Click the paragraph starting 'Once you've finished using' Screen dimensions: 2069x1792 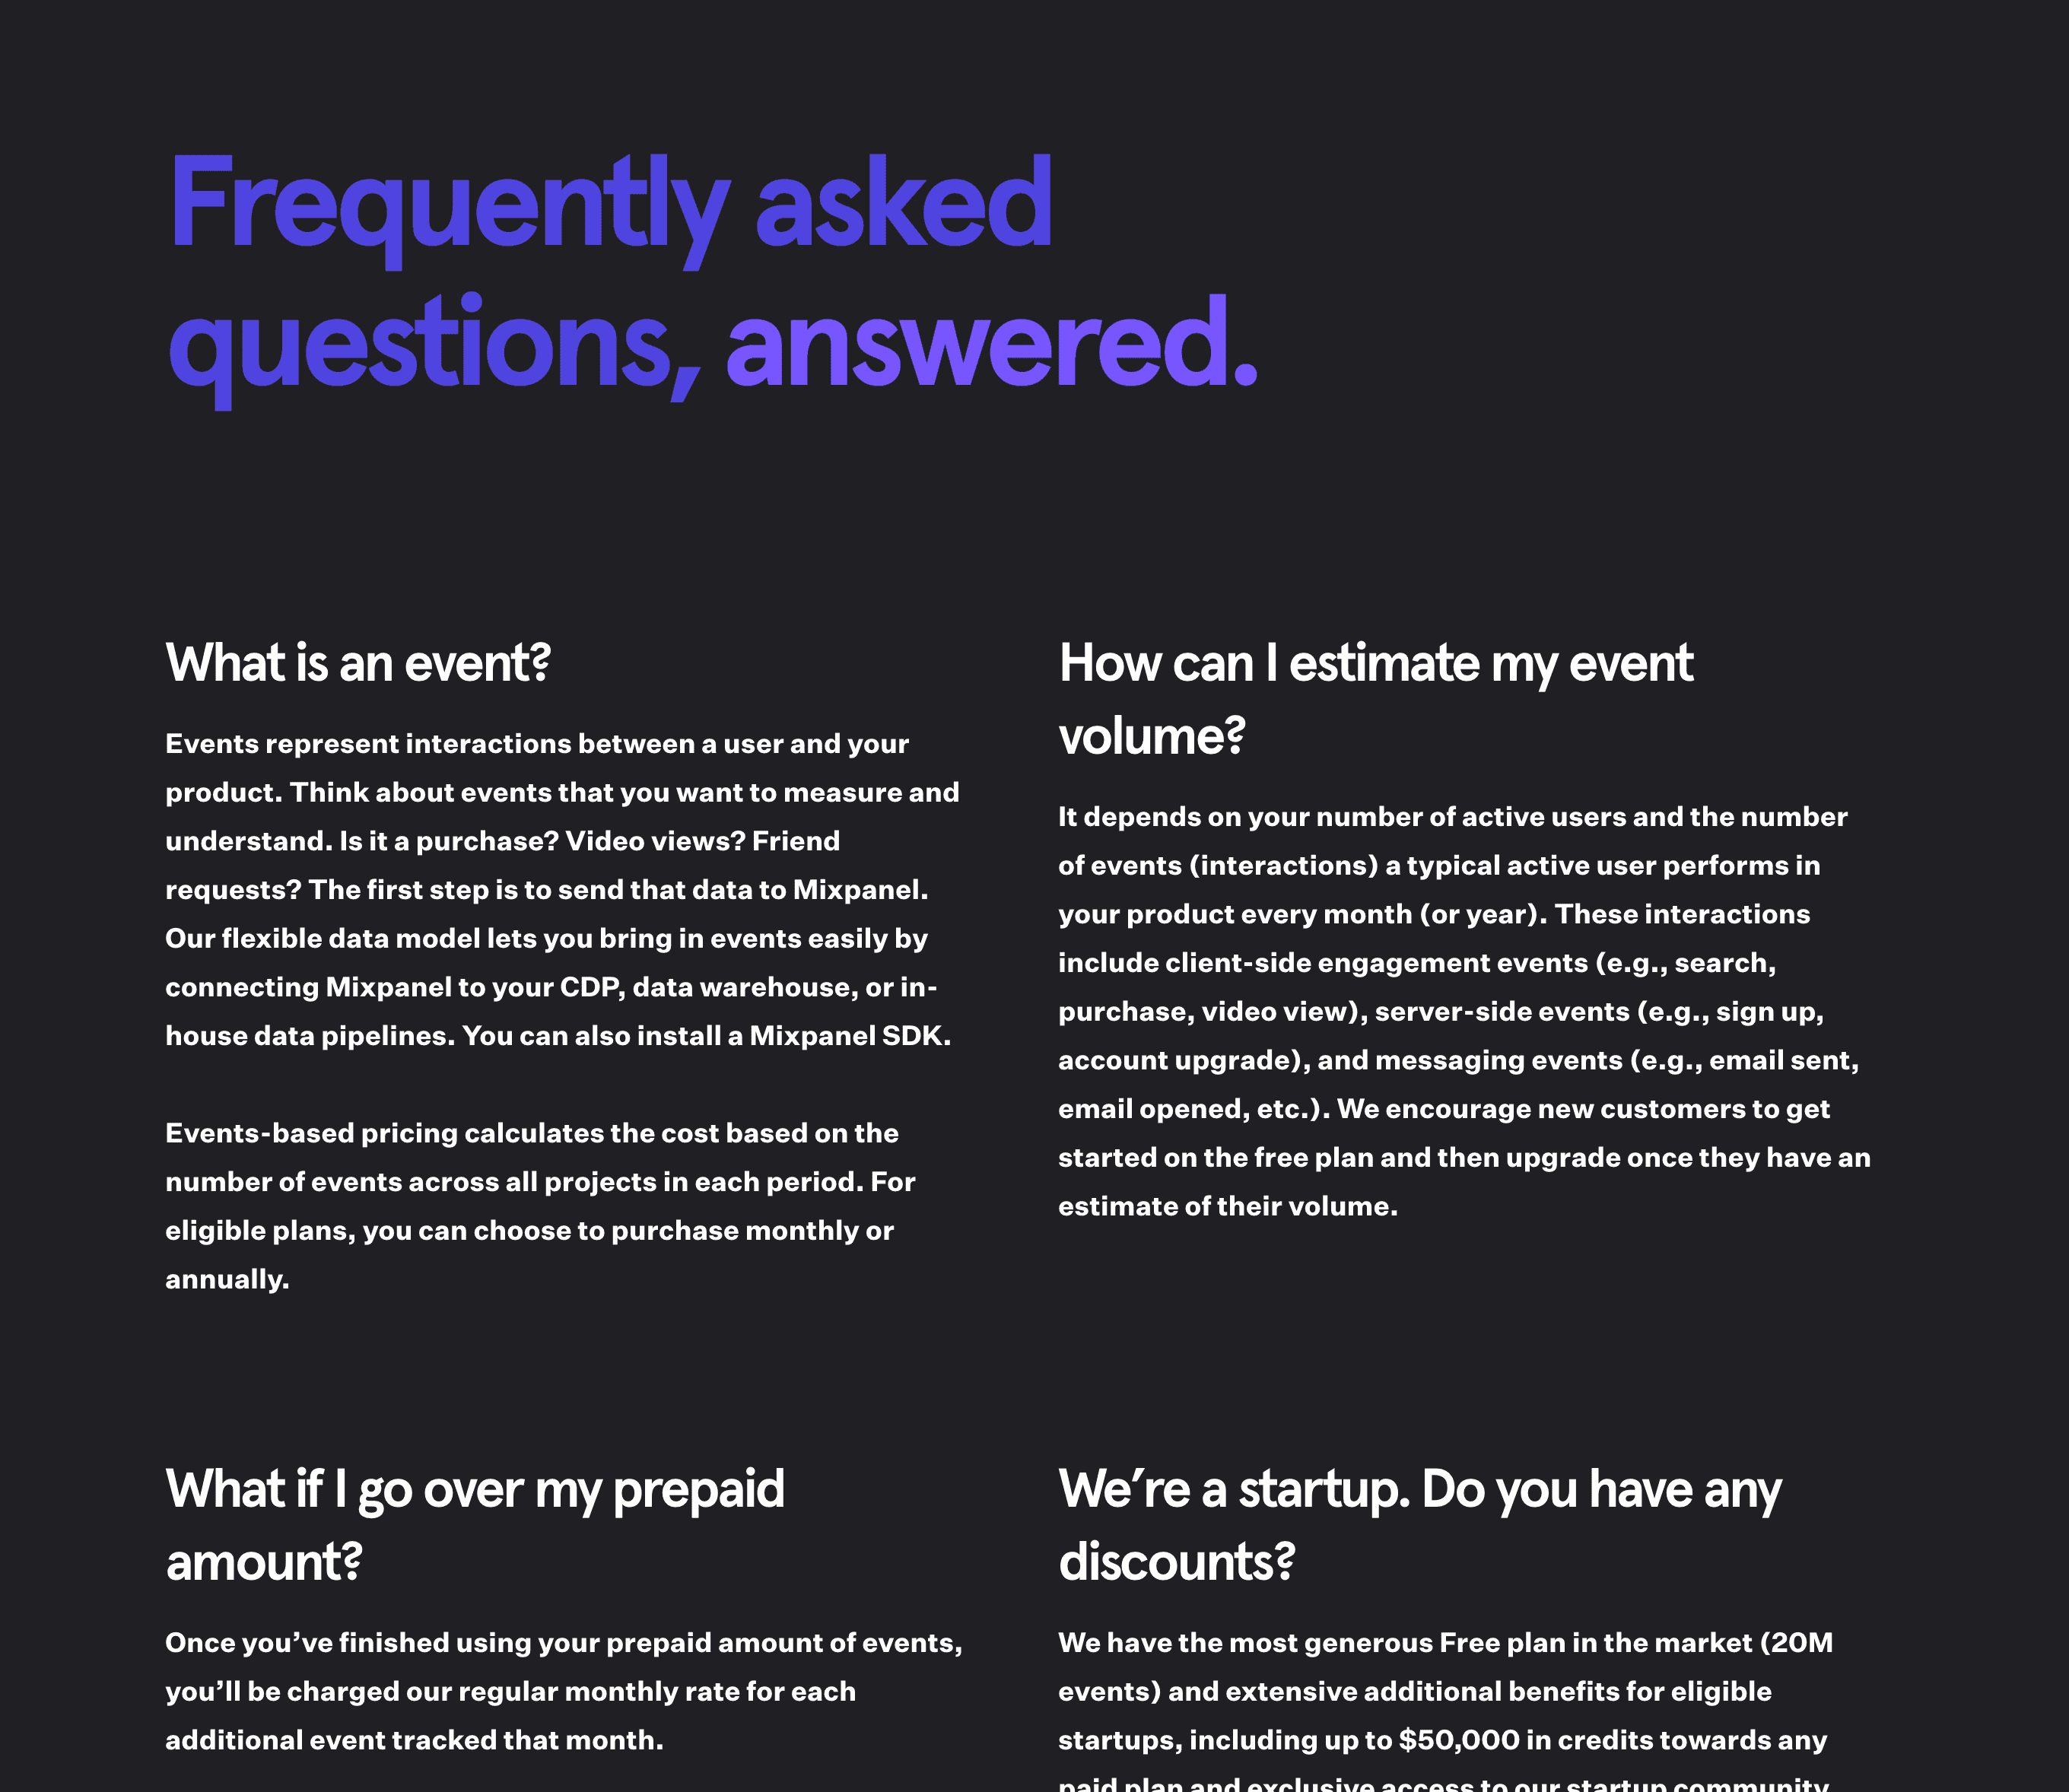[564, 1691]
